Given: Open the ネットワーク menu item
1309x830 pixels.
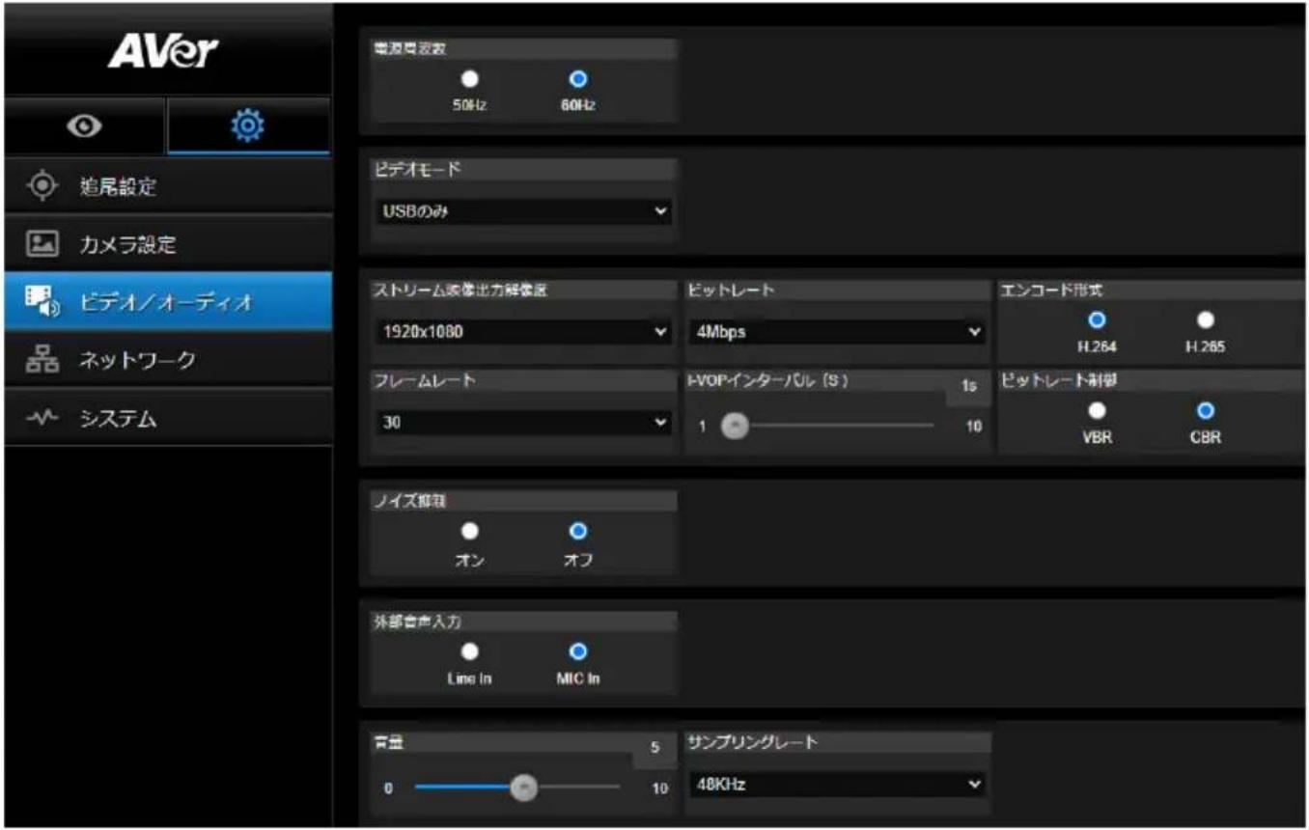Looking at the screenshot, I should [168, 360].
